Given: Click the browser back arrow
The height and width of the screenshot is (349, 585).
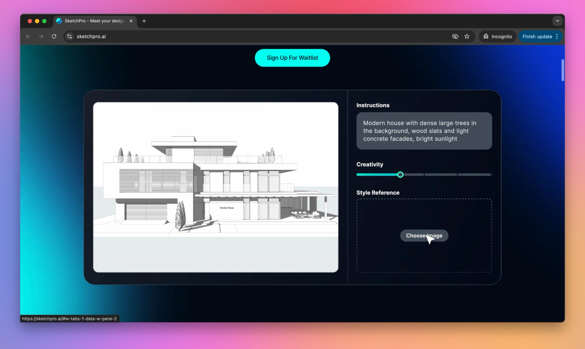Looking at the screenshot, I should [x=28, y=37].
